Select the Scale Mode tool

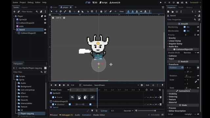pyautogui.click(x=65, y=11)
